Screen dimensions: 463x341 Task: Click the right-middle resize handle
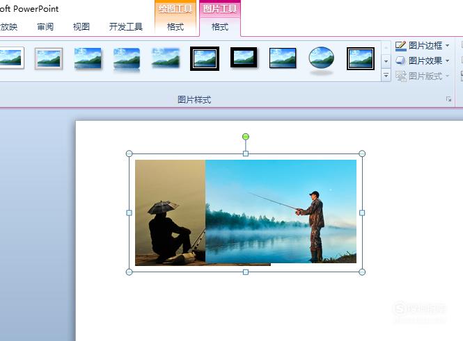[x=362, y=213]
